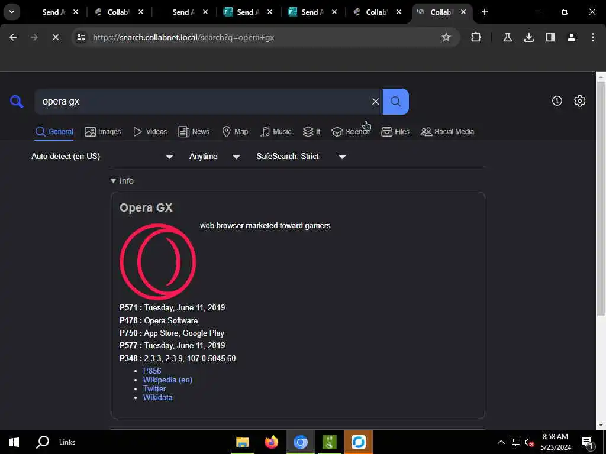606x454 pixels.
Task: Open the browser profile icon
Action: pyautogui.click(x=571, y=37)
